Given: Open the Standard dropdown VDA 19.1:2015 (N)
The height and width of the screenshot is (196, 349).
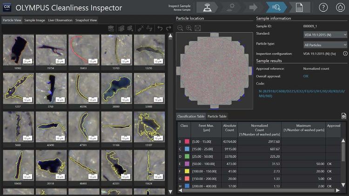Looking at the screenshot, I should tap(325, 34).
